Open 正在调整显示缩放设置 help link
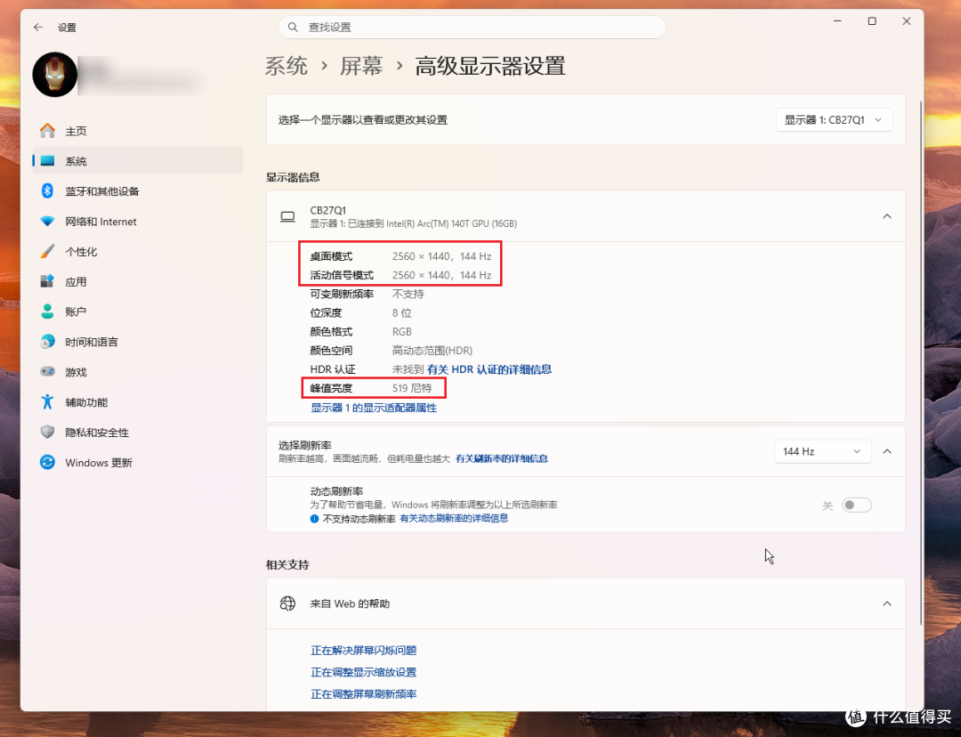The width and height of the screenshot is (961, 737). pyautogui.click(x=363, y=672)
